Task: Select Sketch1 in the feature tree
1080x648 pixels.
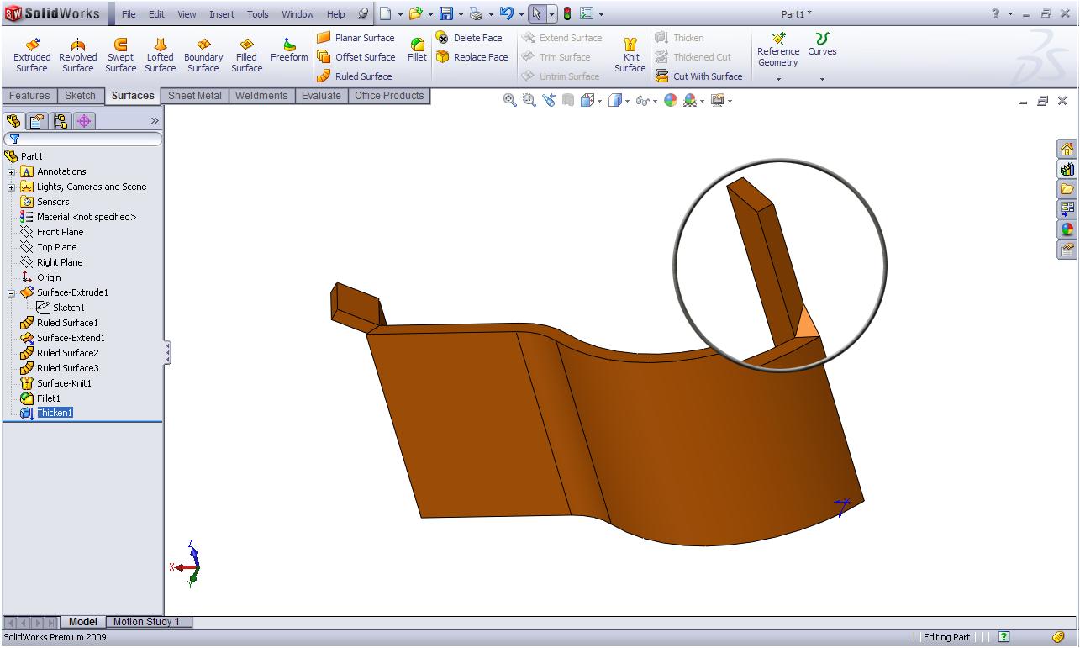Action: 68,308
